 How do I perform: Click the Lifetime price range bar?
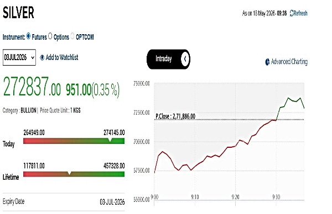pos(74,174)
